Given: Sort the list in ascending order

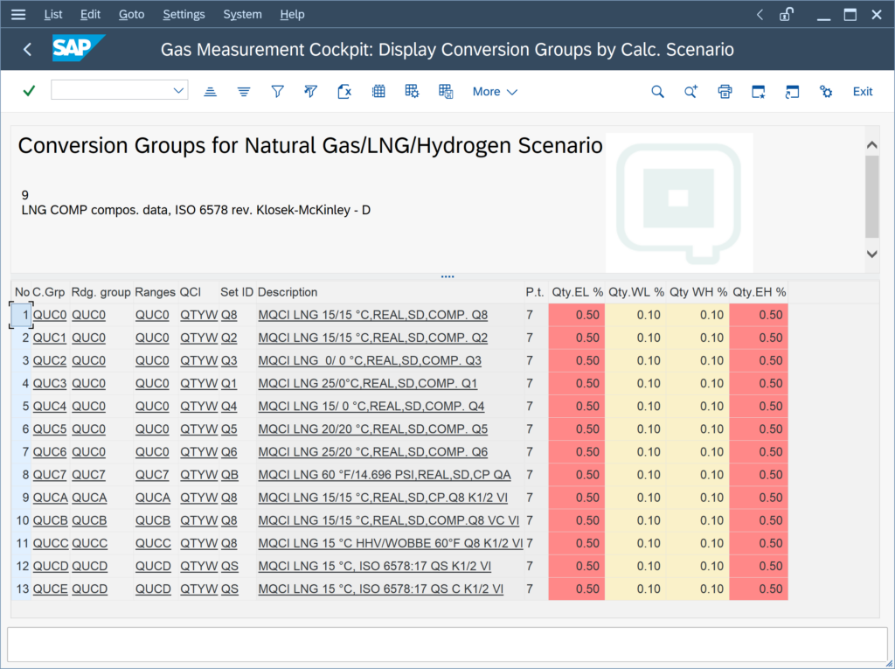Looking at the screenshot, I should point(210,92).
